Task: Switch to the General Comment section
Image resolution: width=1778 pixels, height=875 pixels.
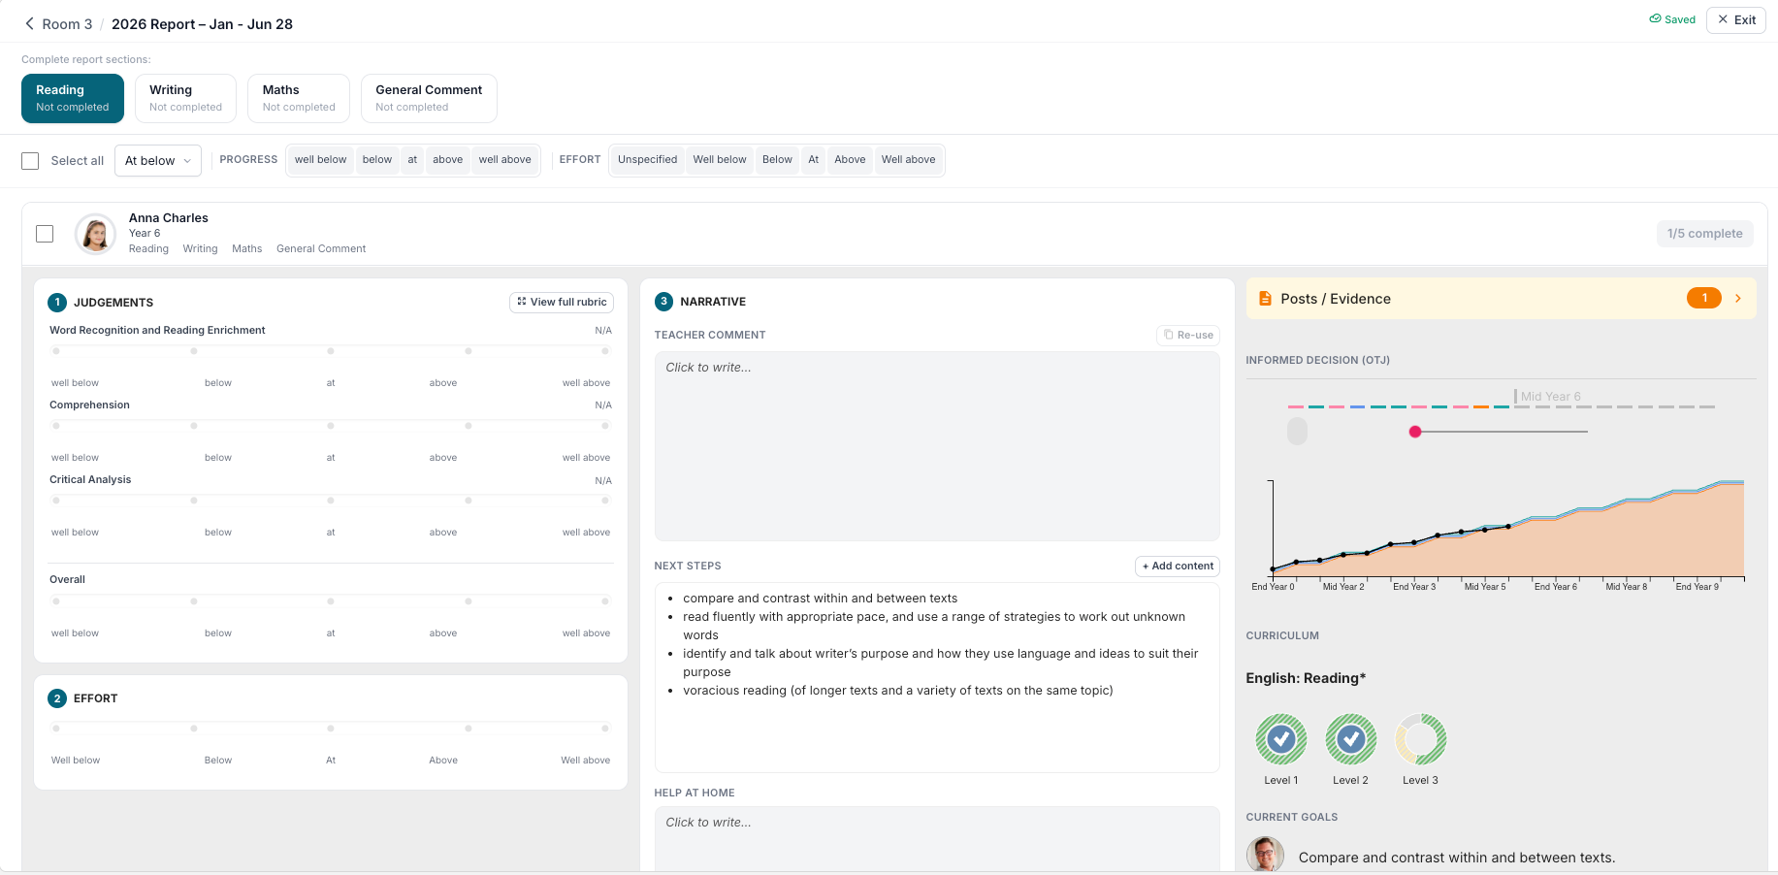Action: [x=429, y=98]
